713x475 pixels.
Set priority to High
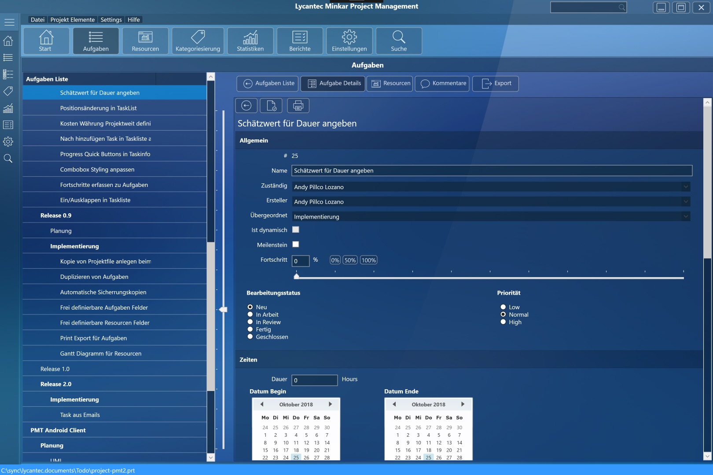point(503,322)
